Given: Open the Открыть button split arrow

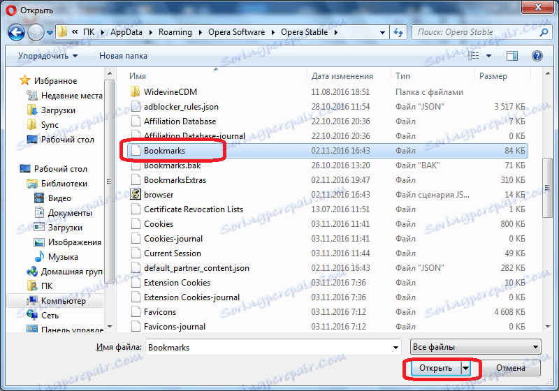Looking at the screenshot, I should coord(465,368).
